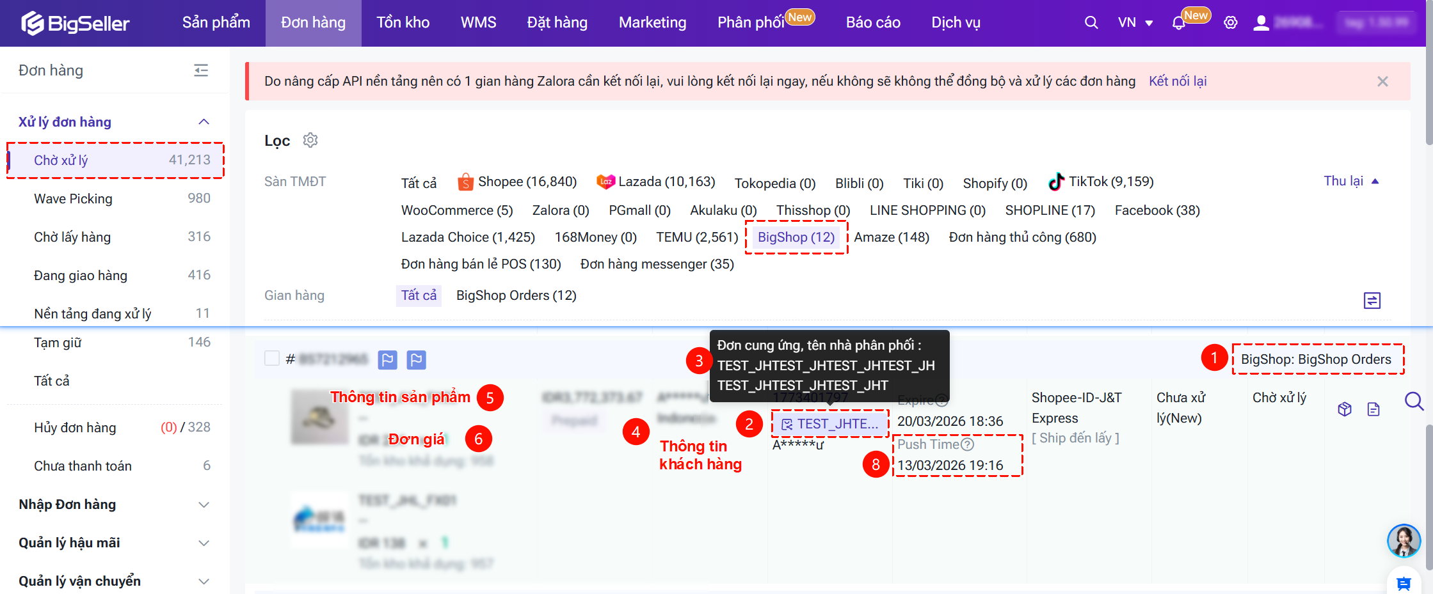Open the live chat support avatar
Image resolution: width=1433 pixels, height=594 pixels.
pyautogui.click(x=1404, y=541)
